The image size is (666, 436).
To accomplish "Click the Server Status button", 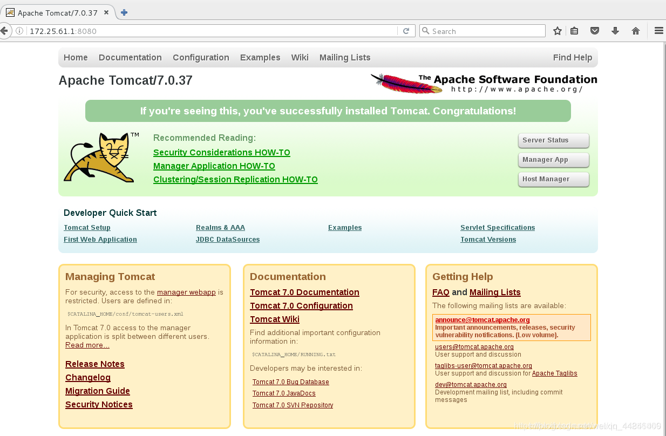I will pos(553,140).
